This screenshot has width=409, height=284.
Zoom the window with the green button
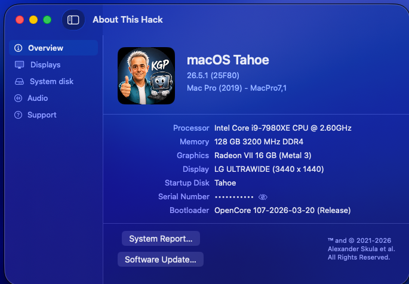(x=47, y=20)
